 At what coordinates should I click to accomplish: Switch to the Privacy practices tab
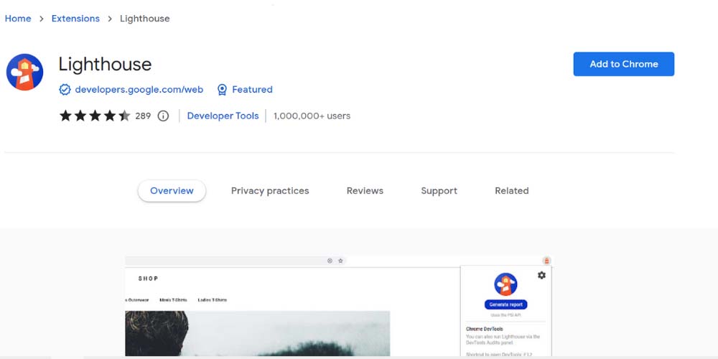pyautogui.click(x=270, y=191)
